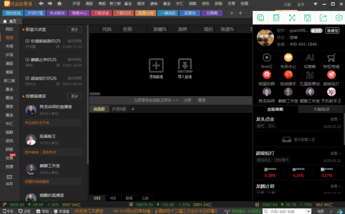
Task: Click 更多 next to 财富大讲堂
Action: coord(75,29)
